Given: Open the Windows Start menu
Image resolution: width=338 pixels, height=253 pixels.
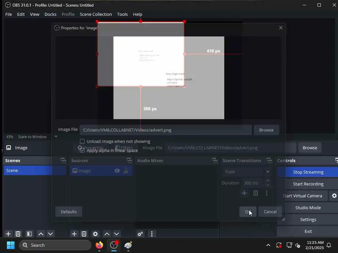Looking at the screenshot, I should (11, 245).
